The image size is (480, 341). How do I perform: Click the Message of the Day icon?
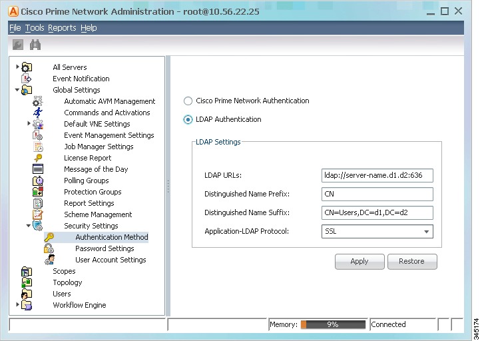pos(38,169)
